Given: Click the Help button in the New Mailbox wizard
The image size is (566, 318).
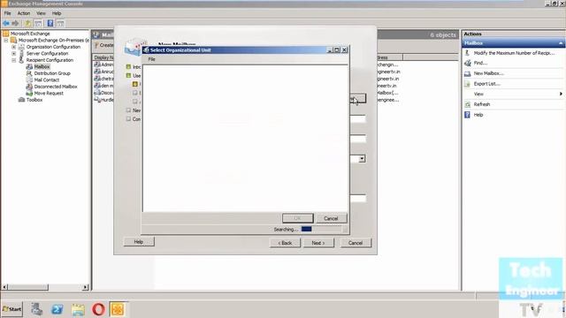Looking at the screenshot, I should pyautogui.click(x=139, y=242).
